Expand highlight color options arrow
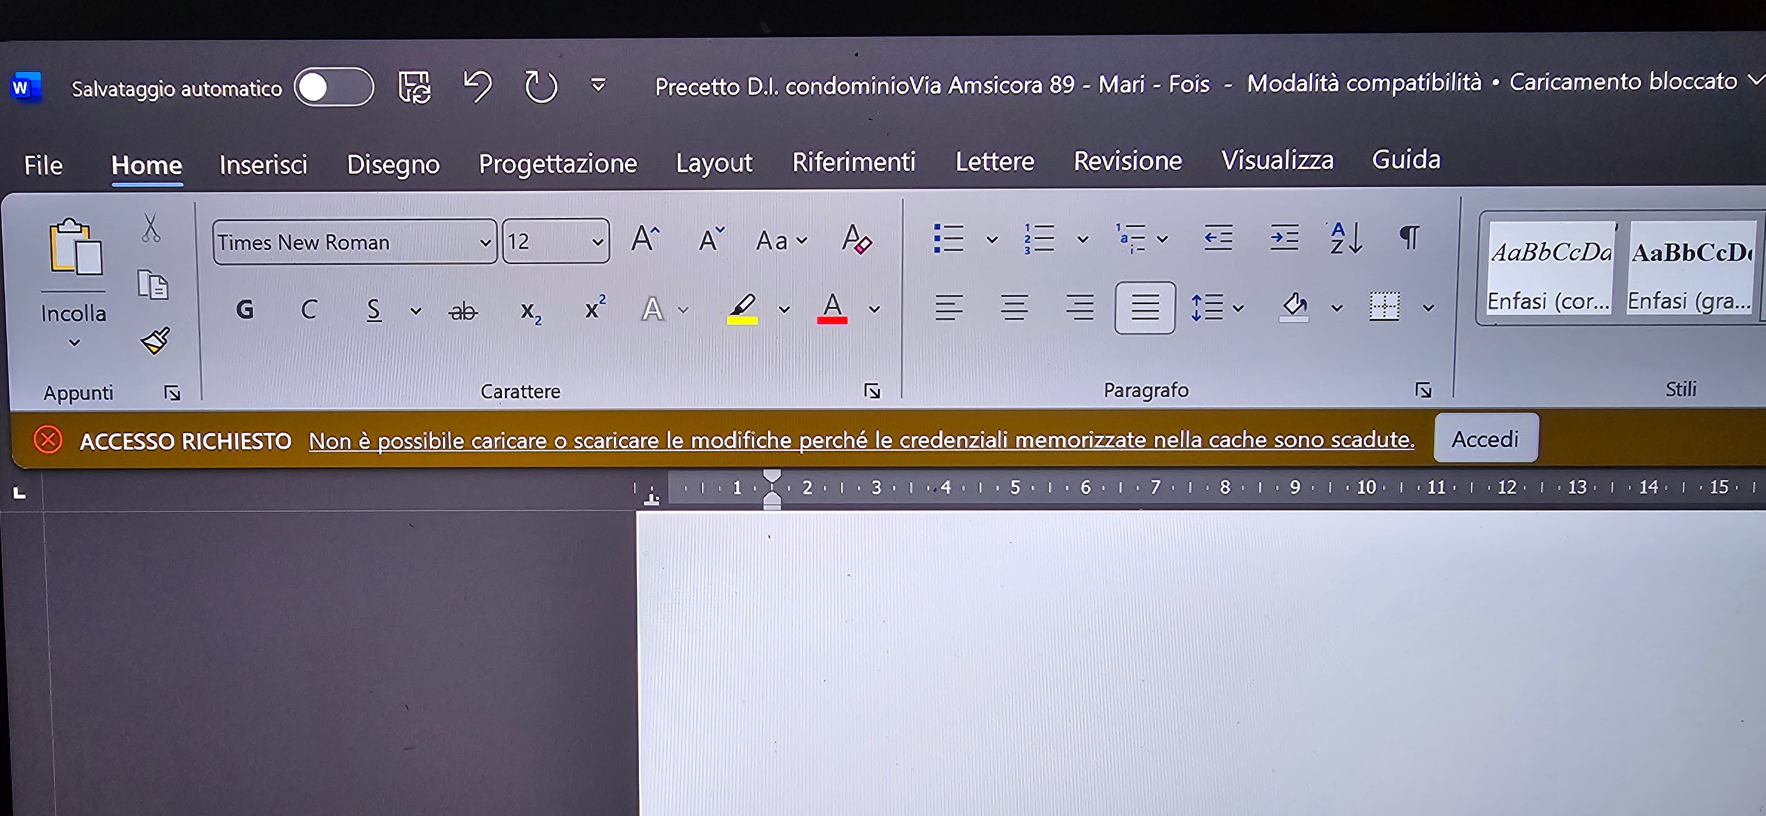 pos(784,309)
